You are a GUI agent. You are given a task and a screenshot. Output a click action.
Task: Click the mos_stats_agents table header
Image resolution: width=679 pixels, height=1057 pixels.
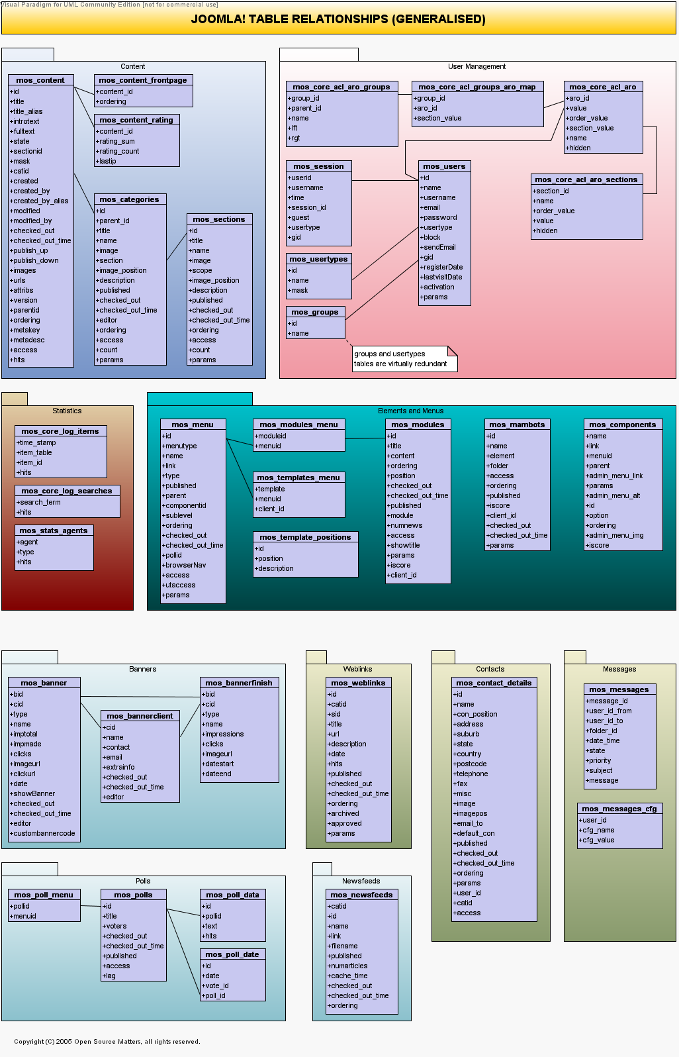(x=54, y=530)
